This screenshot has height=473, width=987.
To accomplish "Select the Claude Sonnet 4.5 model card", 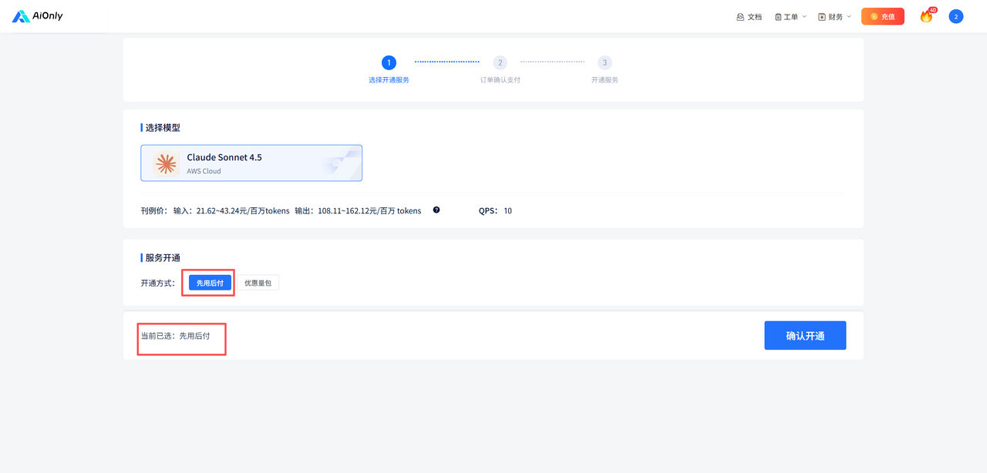I will tap(251, 163).
